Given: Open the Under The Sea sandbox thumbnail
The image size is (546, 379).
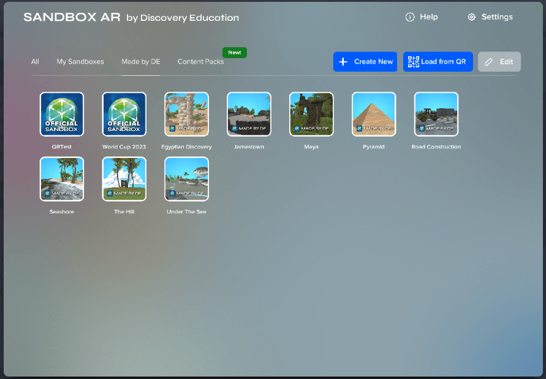Looking at the screenshot, I should point(186,179).
